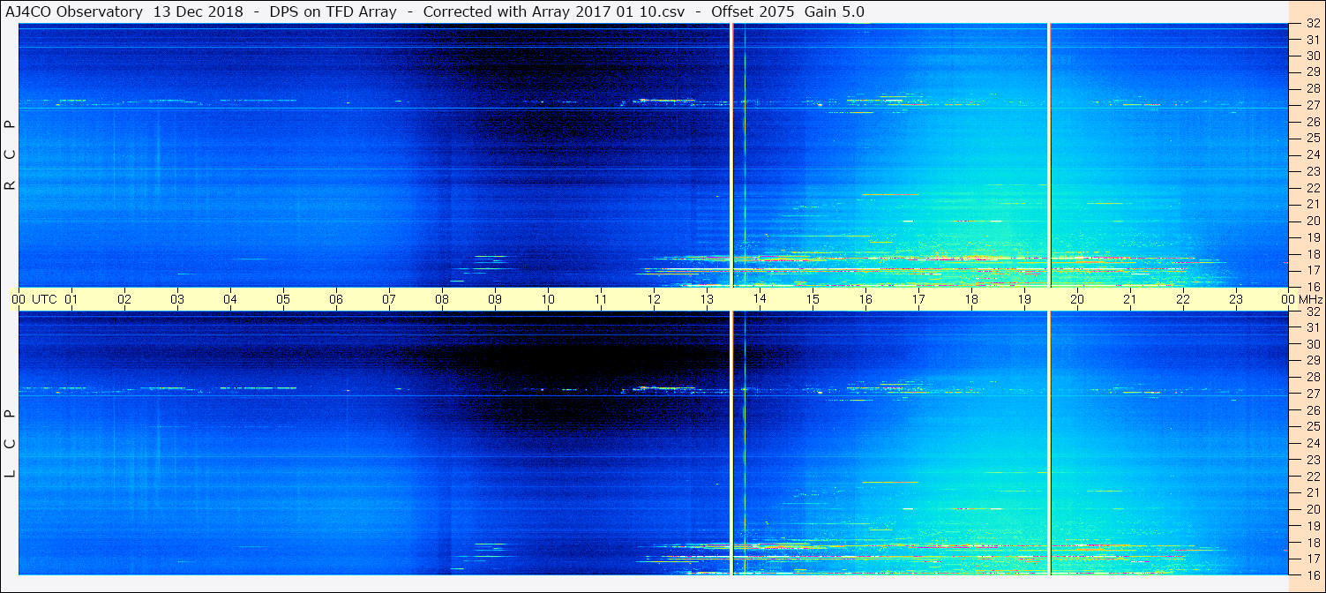The width and height of the screenshot is (1326, 593).
Task: Click the "MHz" label on the time axis
Action: pyautogui.click(x=1309, y=299)
